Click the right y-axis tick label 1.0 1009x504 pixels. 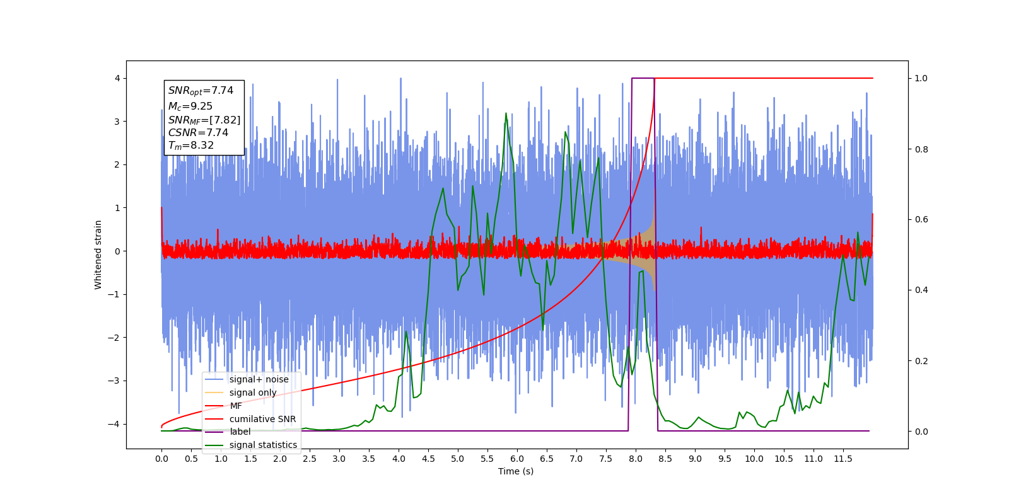coord(921,78)
